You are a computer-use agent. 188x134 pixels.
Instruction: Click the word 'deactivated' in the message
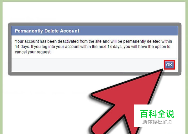[68, 41]
